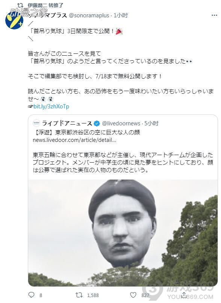Open the bit.ly/3zhXoTp link

pyautogui.click(x=51, y=107)
